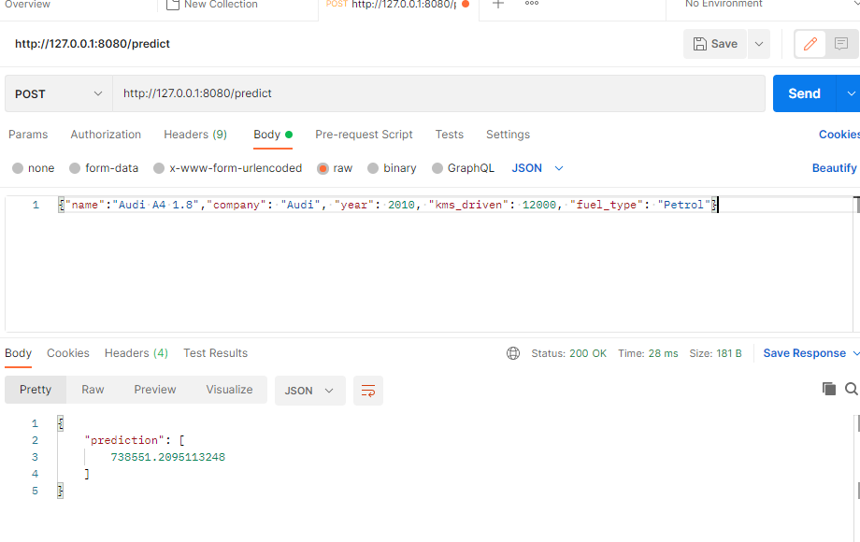Screen dimensions: 860x542
Task: Switch body type to GraphQL
Action: (x=463, y=168)
